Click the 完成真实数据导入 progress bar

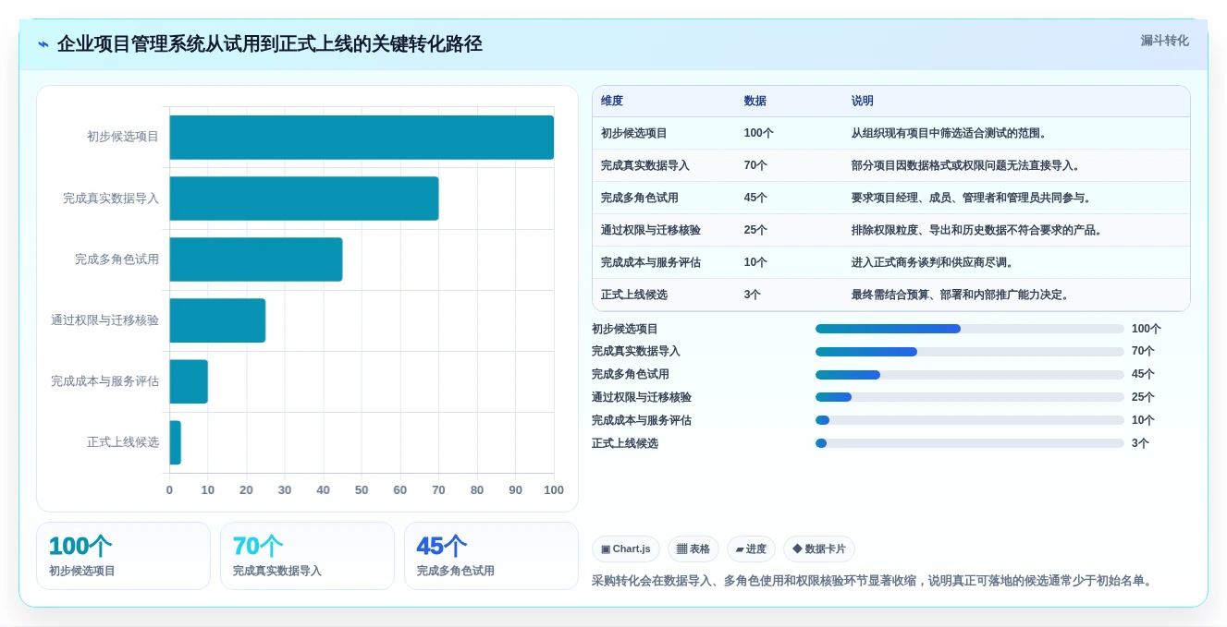pos(970,352)
